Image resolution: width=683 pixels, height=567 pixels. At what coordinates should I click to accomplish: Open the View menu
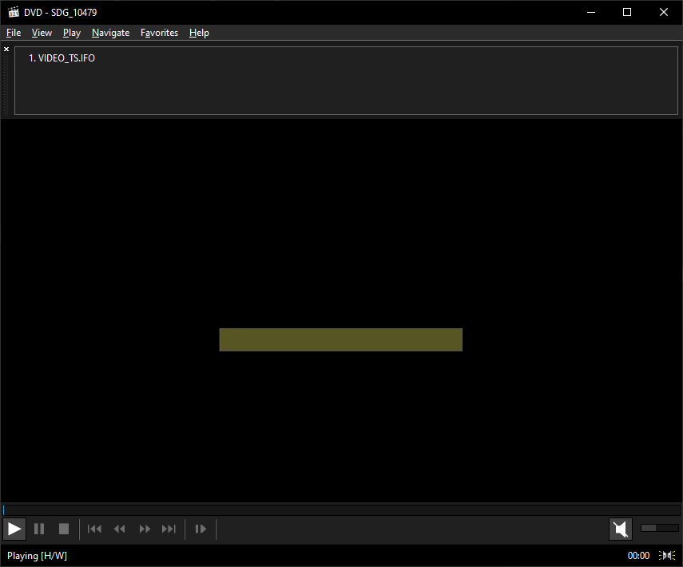click(42, 33)
